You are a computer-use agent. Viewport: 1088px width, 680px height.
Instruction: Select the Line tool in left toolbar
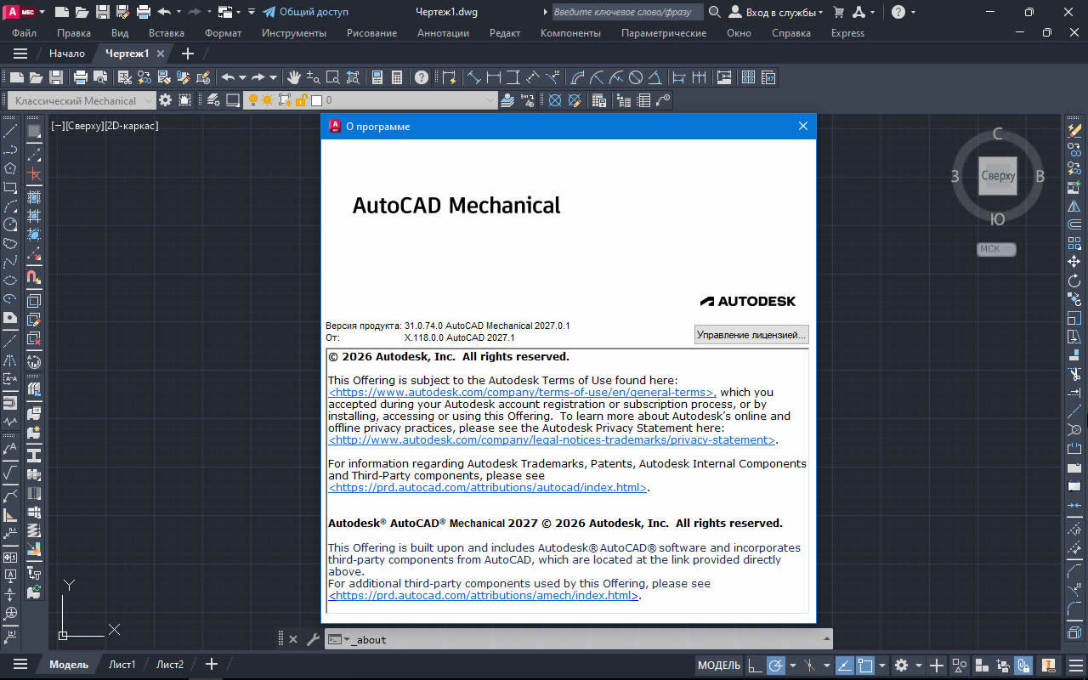10,132
